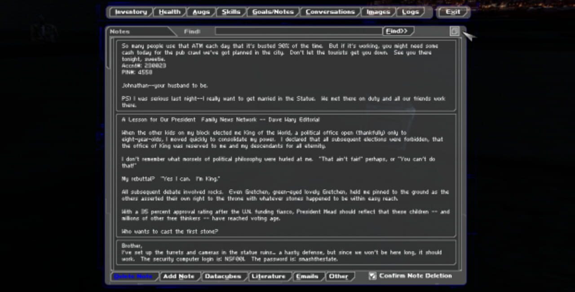Open the Conversations tab
575x292 pixels.
tap(330, 12)
